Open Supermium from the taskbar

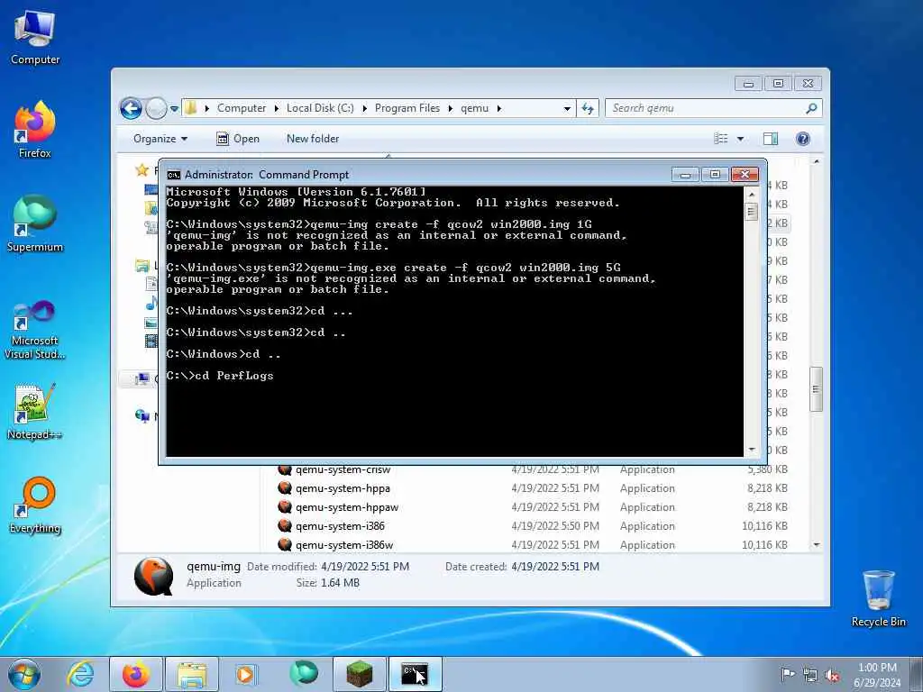click(x=303, y=674)
